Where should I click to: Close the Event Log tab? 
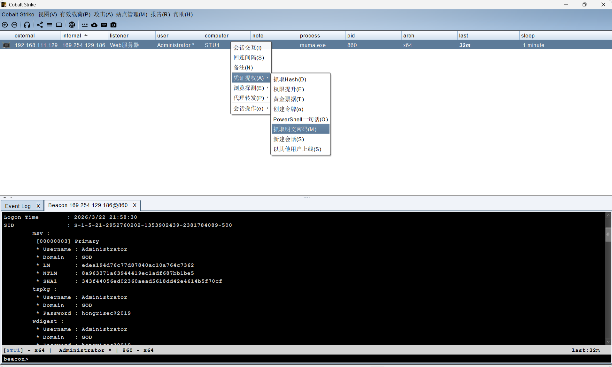pos(38,206)
